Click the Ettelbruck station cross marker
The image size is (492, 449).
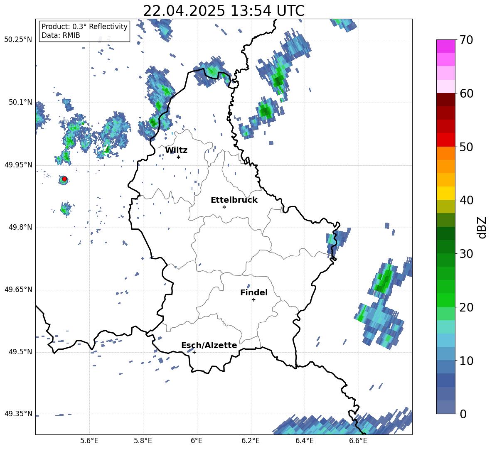point(224,207)
